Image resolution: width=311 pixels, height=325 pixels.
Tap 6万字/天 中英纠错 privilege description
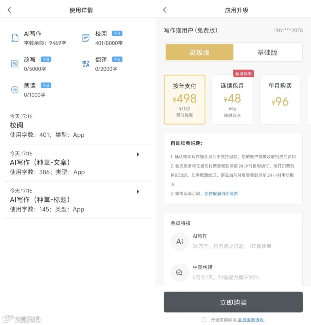coord(225,277)
